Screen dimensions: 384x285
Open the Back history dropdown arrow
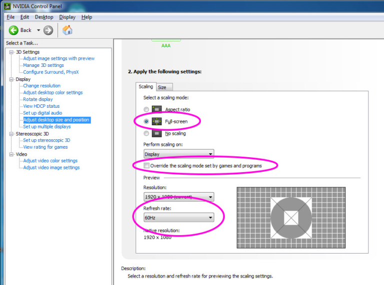pos(38,30)
